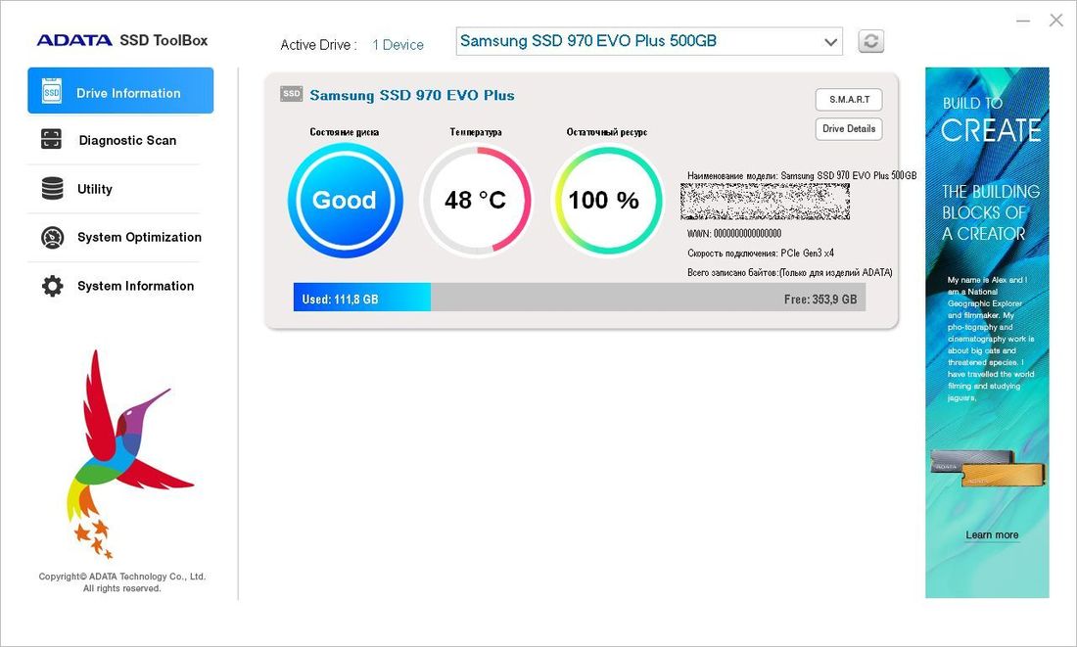
Task: Open System Information page
Action: [120, 286]
